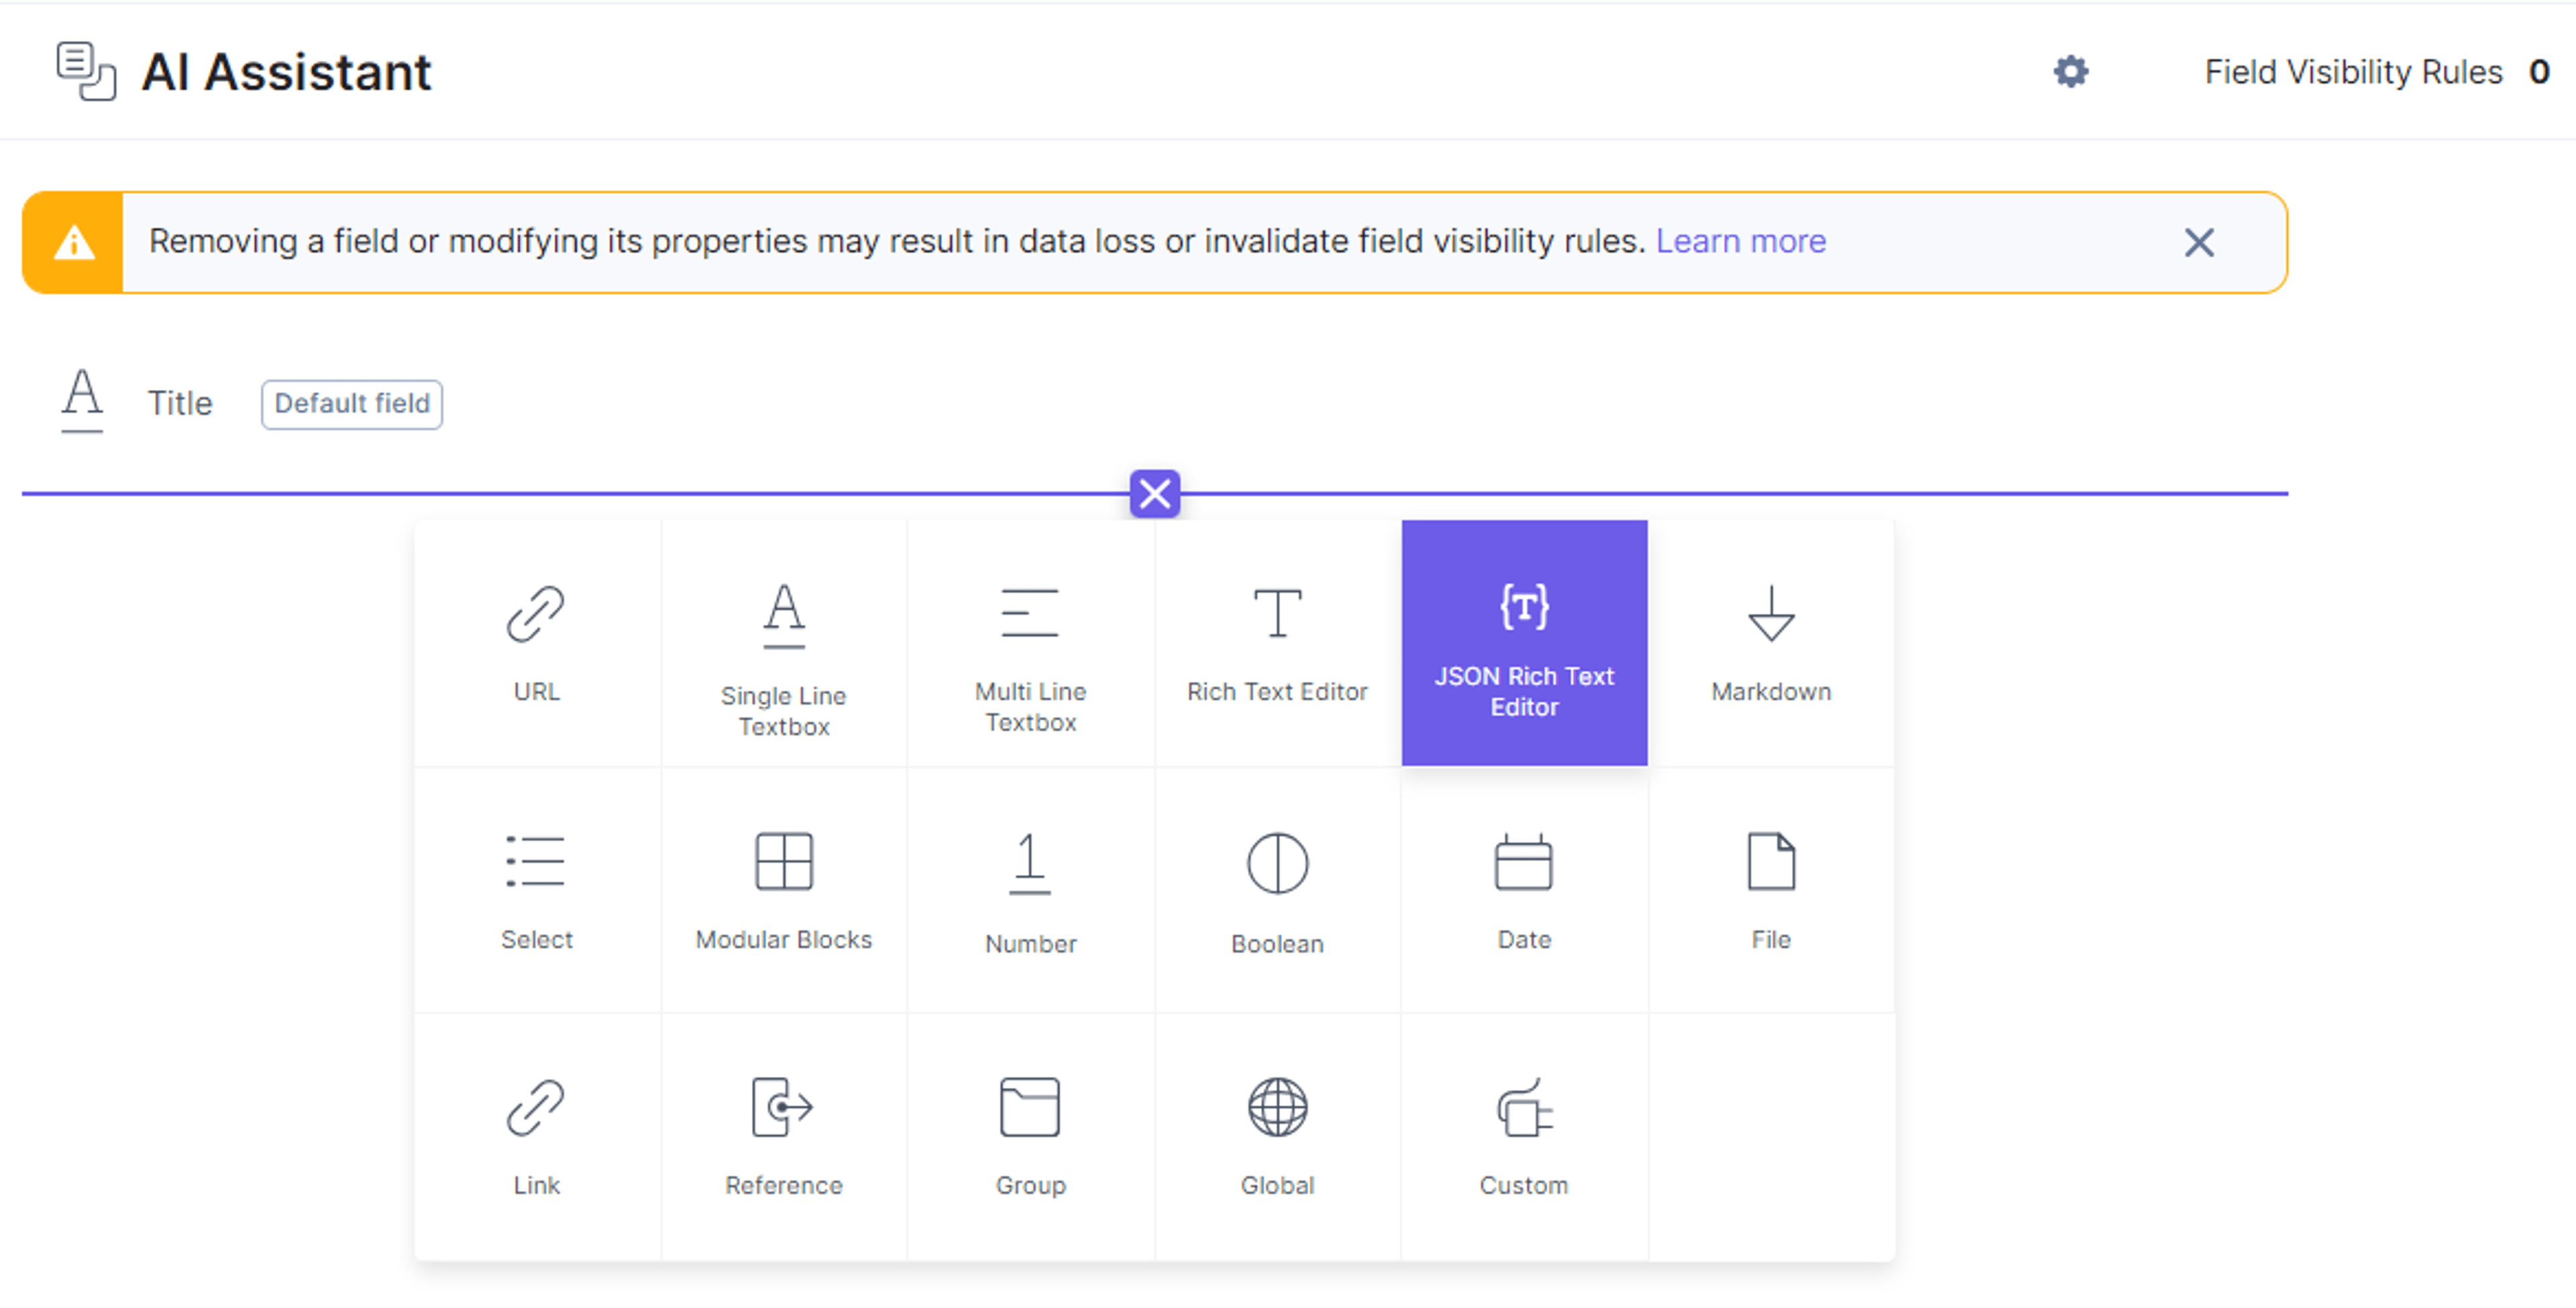Viewport: 2576px width, 1308px height.
Task: Insert a Boolean field
Action: pyautogui.click(x=1277, y=890)
